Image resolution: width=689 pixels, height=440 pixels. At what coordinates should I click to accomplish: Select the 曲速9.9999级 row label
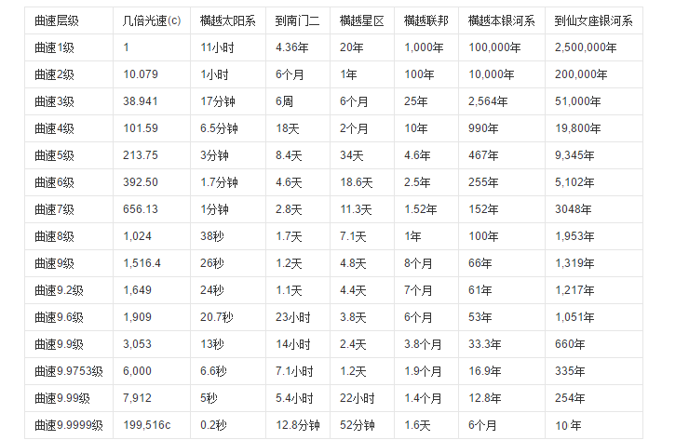(x=69, y=425)
